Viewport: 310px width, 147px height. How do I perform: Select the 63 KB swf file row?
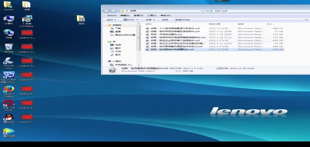[x=214, y=43]
